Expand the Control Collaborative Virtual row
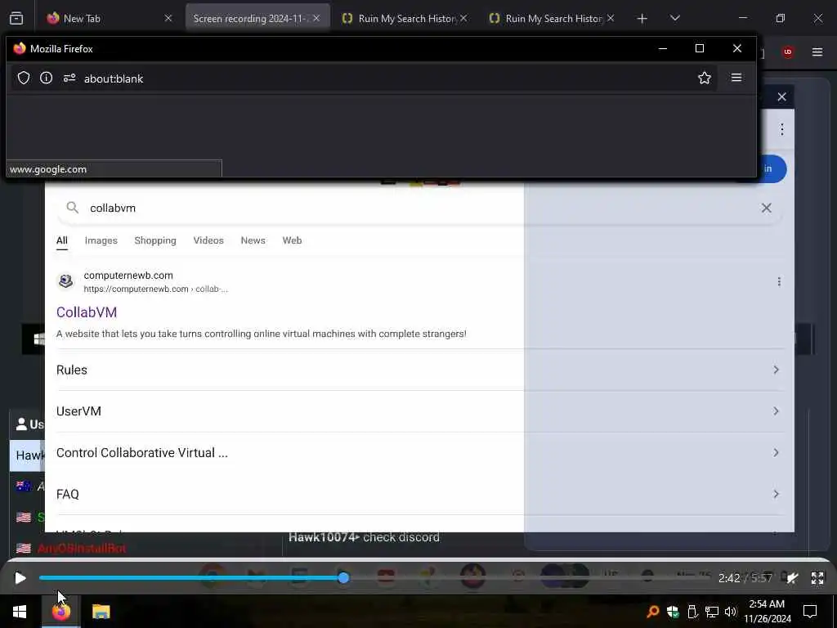 point(419,453)
